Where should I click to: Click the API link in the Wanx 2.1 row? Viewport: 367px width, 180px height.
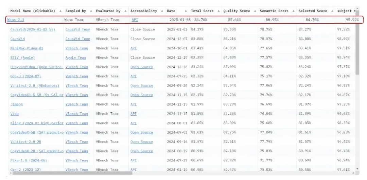(135, 20)
